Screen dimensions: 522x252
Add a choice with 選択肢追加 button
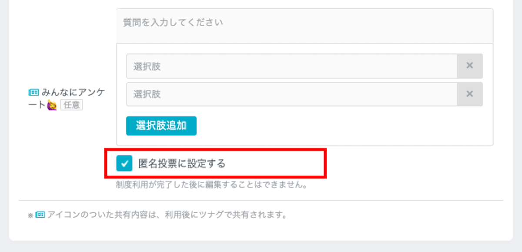(x=161, y=126)
